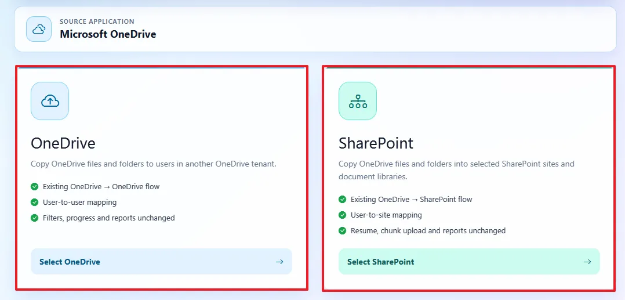This screenshot has height=300, width=625.
Task: Click the Microsoft OneDrive source title
Action: [108, 34]
